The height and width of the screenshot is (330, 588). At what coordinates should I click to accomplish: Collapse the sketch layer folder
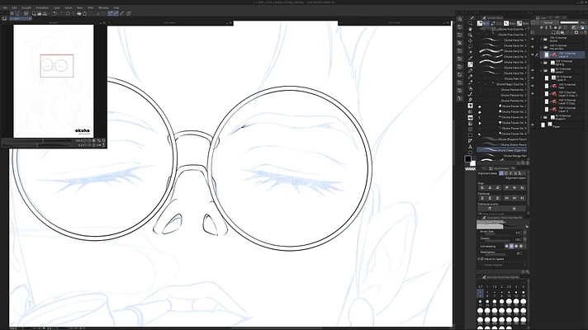pyautogui.click(x=541, y=70)
